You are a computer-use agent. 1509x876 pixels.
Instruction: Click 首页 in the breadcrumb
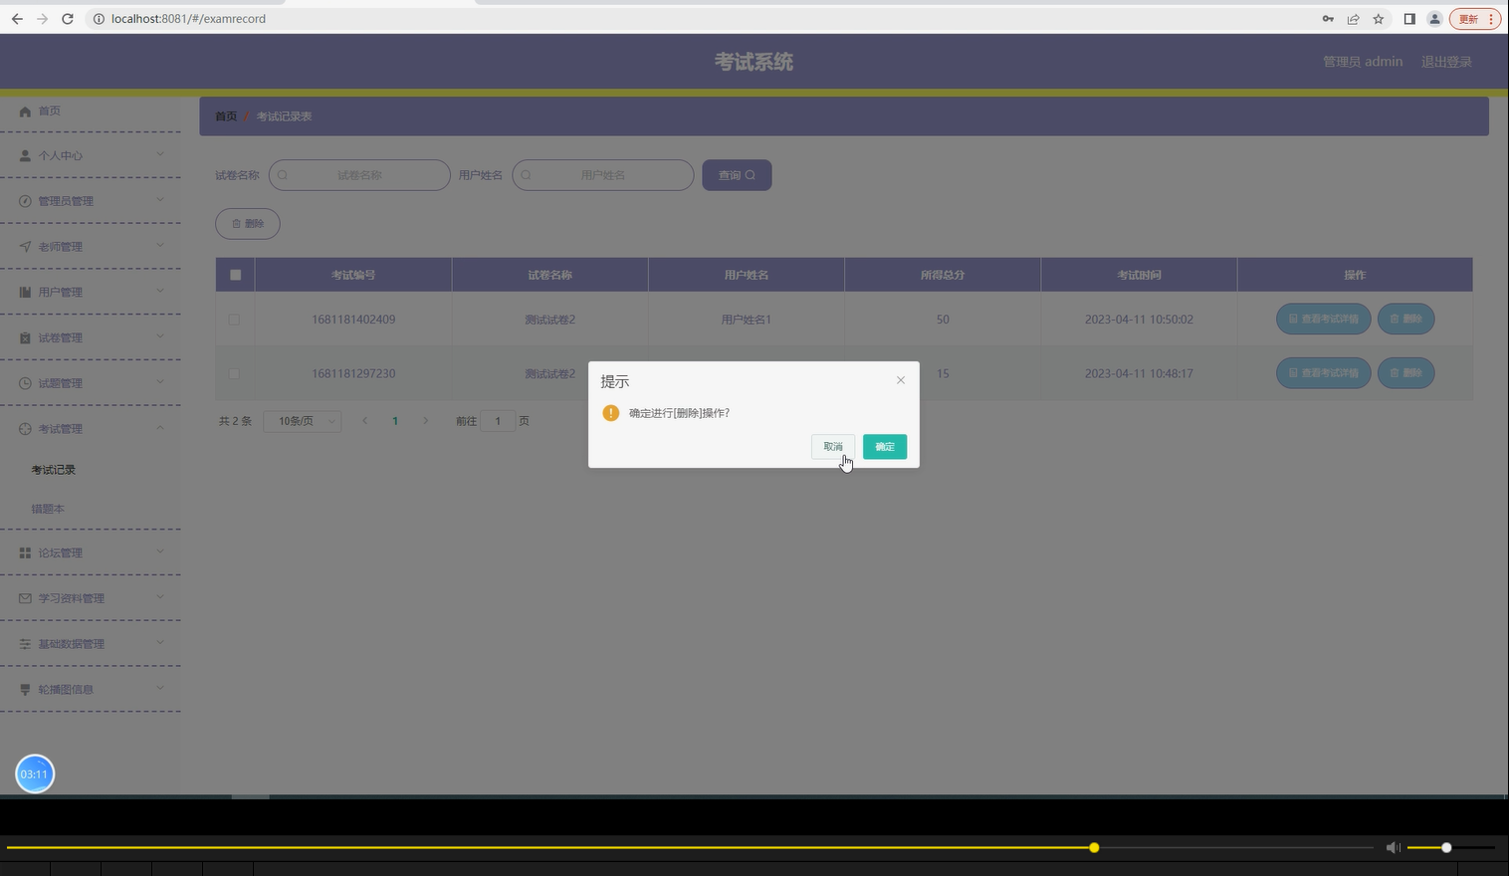point(226,116)
